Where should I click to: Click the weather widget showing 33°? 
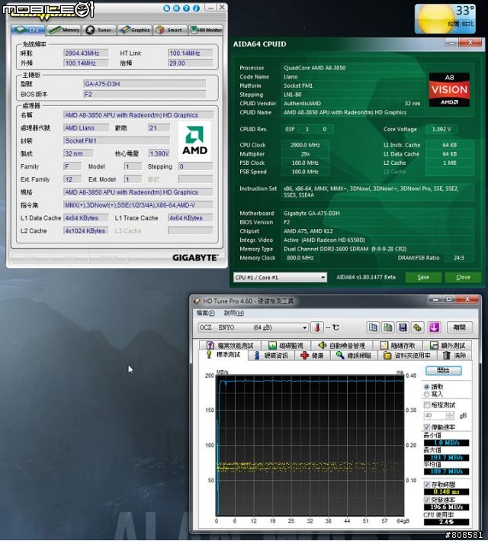[x=445, y=18]
